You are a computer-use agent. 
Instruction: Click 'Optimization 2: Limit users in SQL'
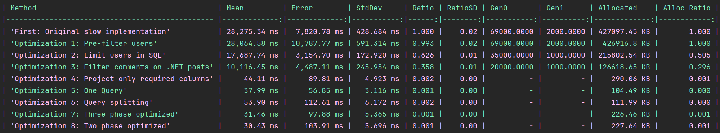[x=88, y=55]
